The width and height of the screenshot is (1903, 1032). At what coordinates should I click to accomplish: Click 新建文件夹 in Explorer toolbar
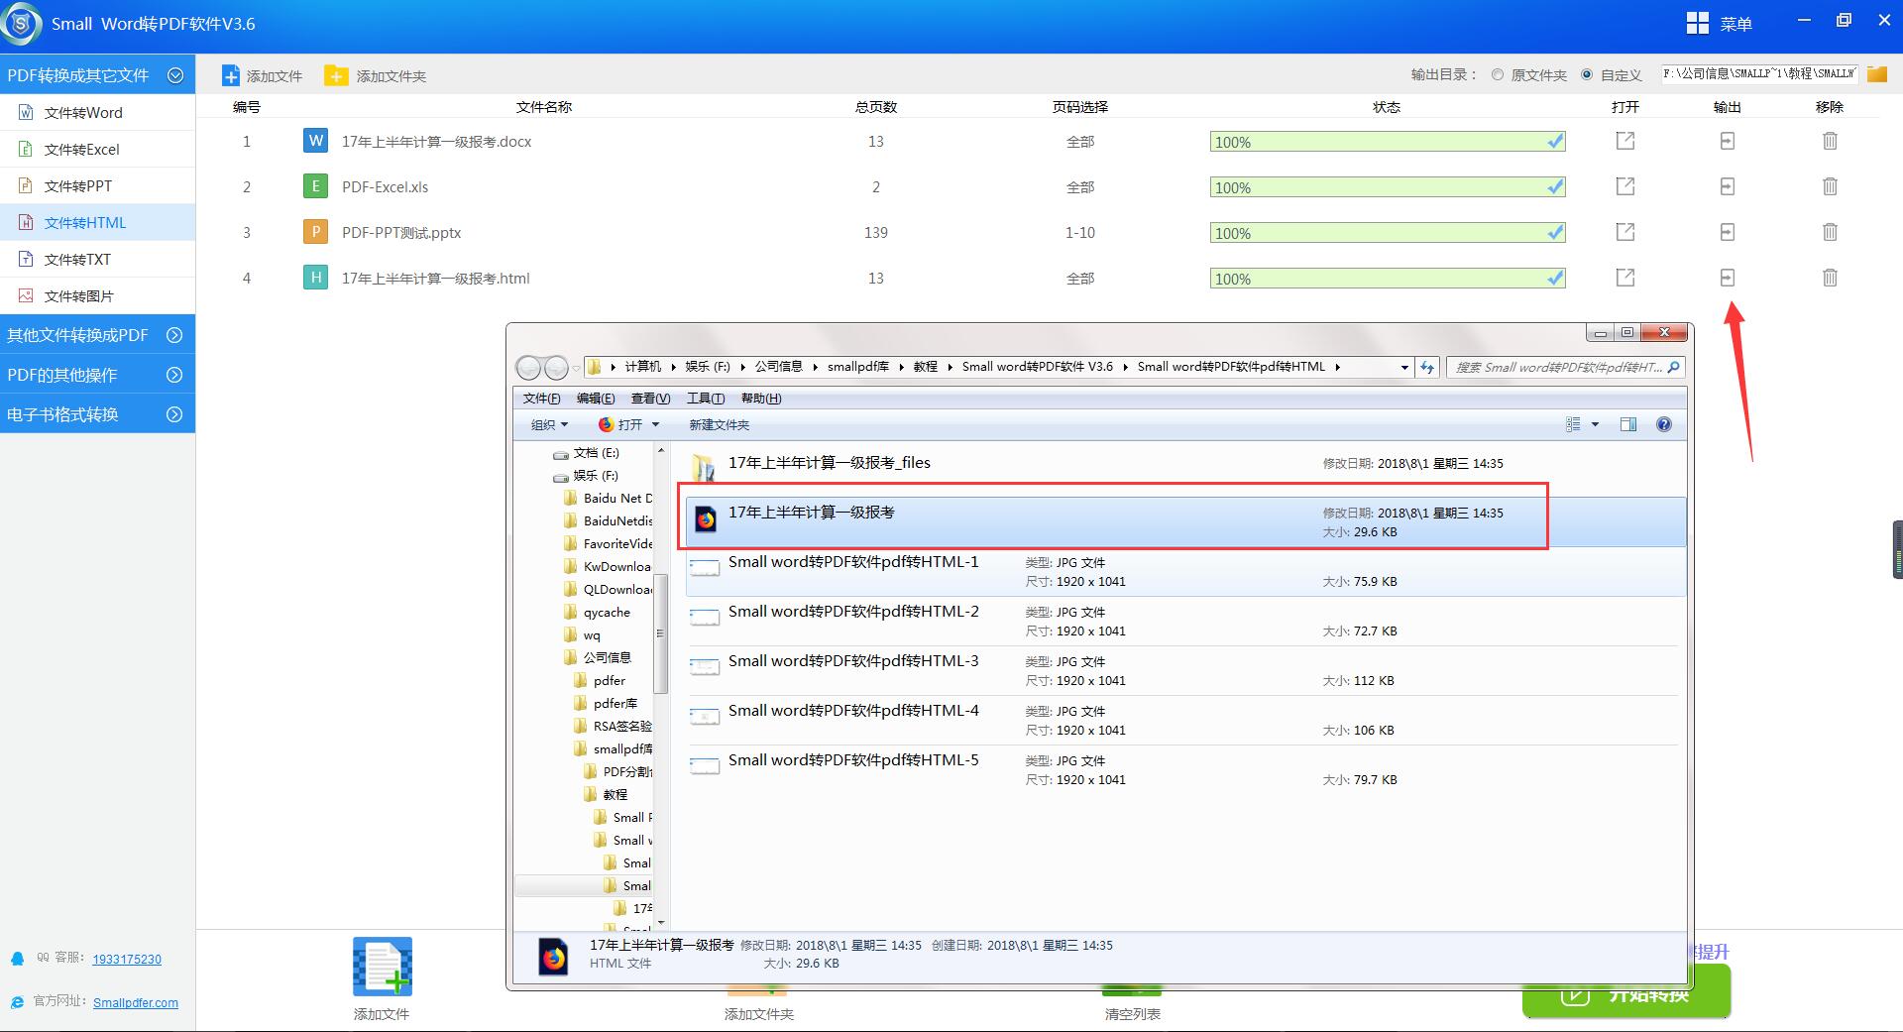(719, 424)
